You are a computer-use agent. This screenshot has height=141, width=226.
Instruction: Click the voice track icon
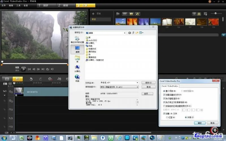click(11, 118)
